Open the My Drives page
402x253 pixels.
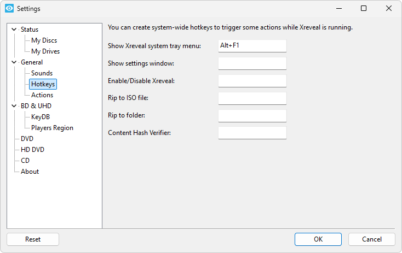click(45, 51)
